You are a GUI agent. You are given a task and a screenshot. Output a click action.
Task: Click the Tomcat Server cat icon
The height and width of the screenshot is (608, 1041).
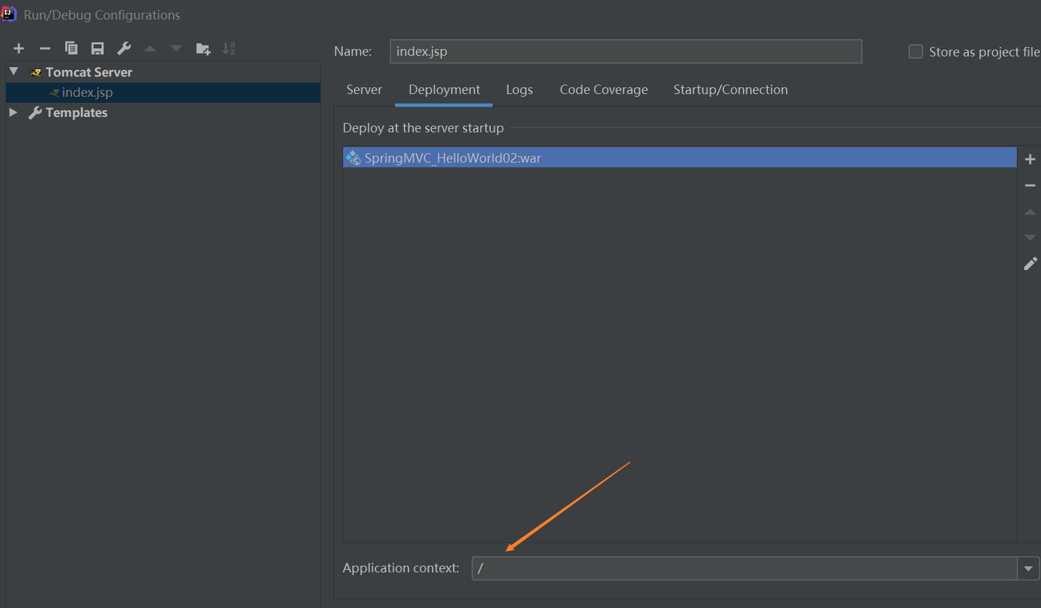[36, 73]
